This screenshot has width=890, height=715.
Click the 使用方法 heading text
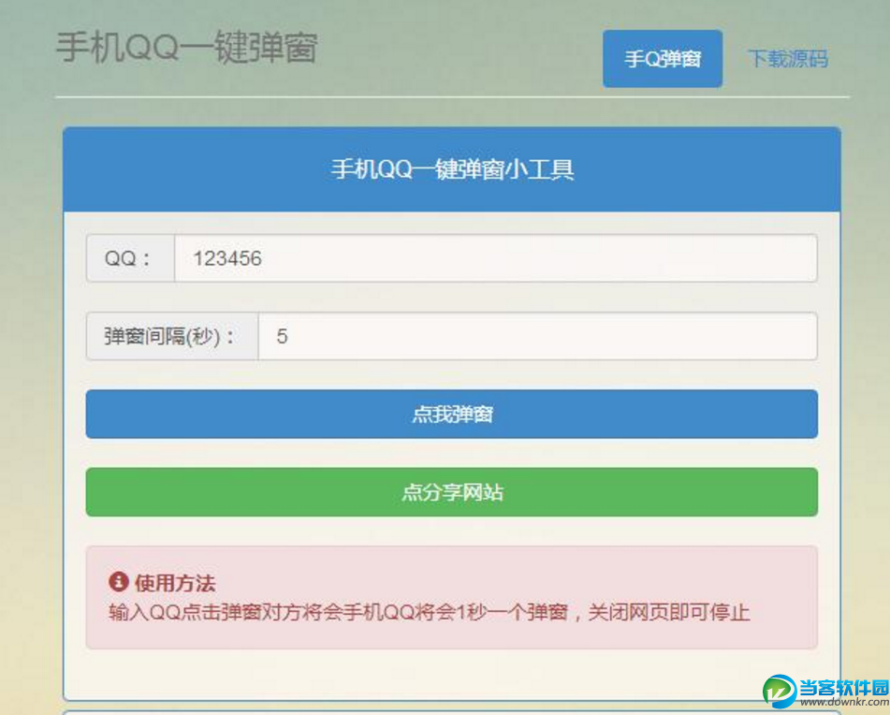click(175, 583)
